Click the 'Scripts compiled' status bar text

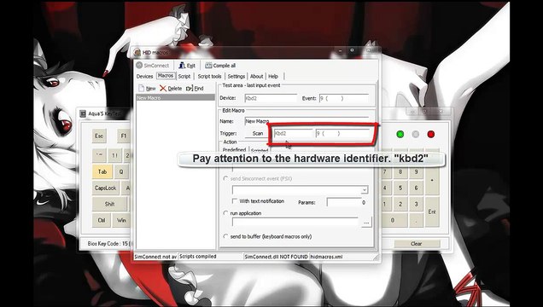point(198,257)
